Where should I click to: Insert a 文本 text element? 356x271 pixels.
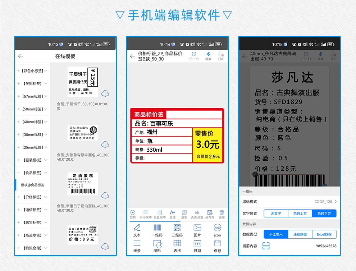pyautogui.click(x=137, y=230)
